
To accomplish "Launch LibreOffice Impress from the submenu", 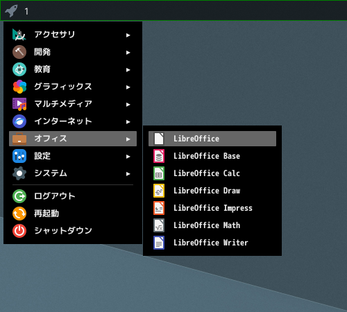I will pos(212,208).
